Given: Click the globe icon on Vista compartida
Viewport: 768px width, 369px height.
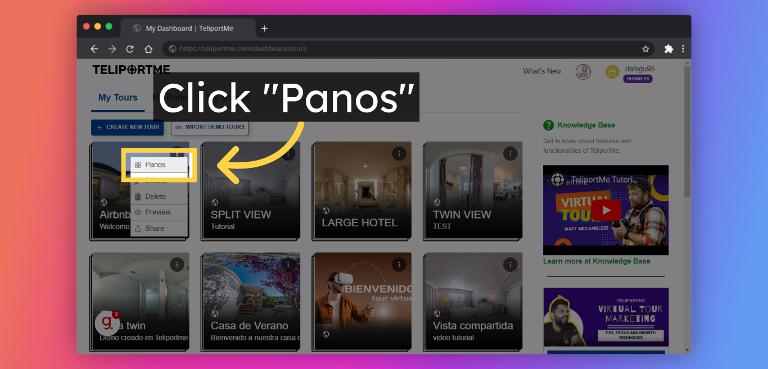Looking at the screenshot, I should coord(437,314).
